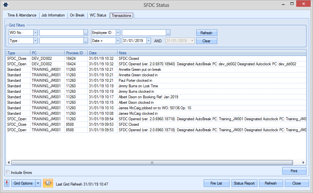Expand the WO No filter dropdown
Viewport: 313px width, 193px height.
pyautogui.click(x=35, y=33)
